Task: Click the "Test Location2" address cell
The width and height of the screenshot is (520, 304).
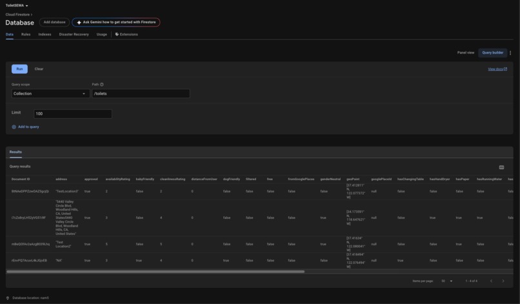Action: pos(63,244)
